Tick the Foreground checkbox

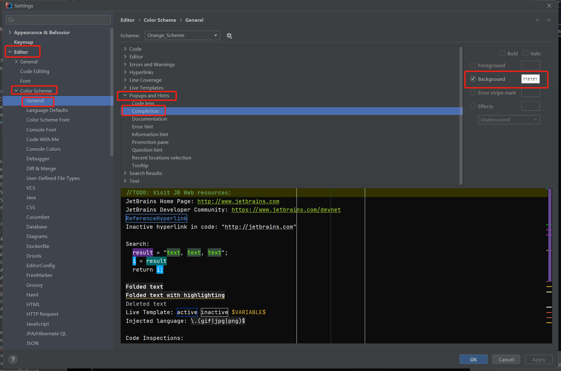click(473, 65)
